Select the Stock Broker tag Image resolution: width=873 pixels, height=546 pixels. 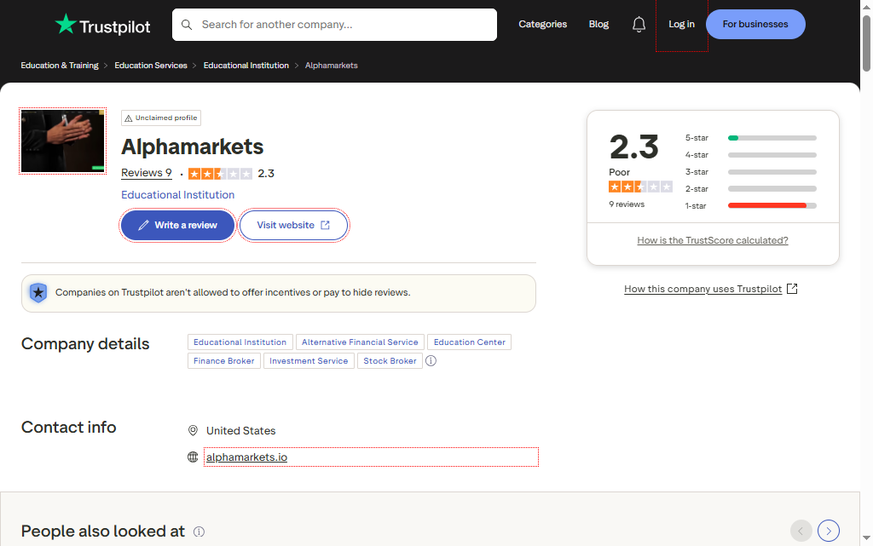click(x=390, y=361)
